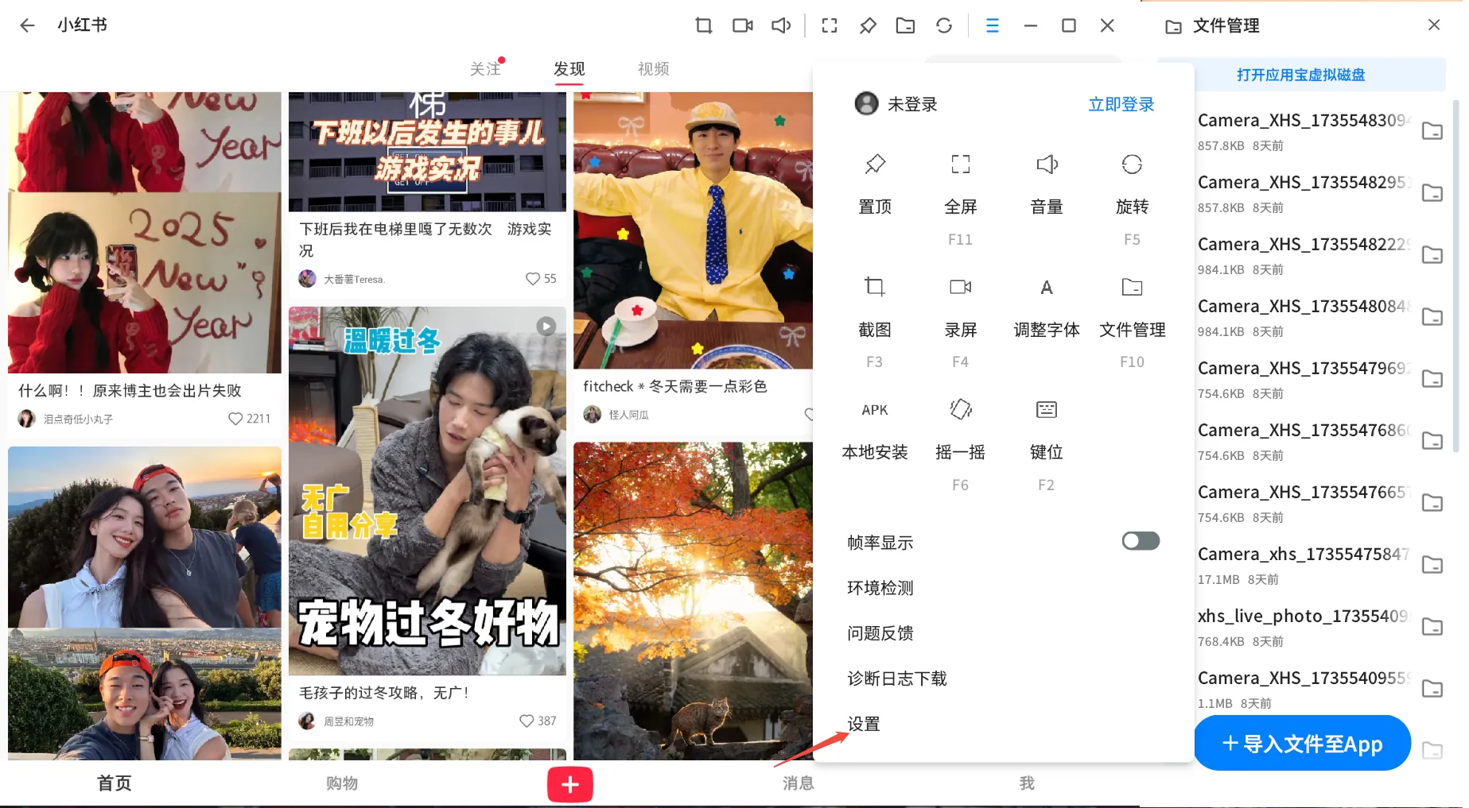Like the post by 大番薯Teresa
Screen dimensions: 1469x808
point(533,279)
